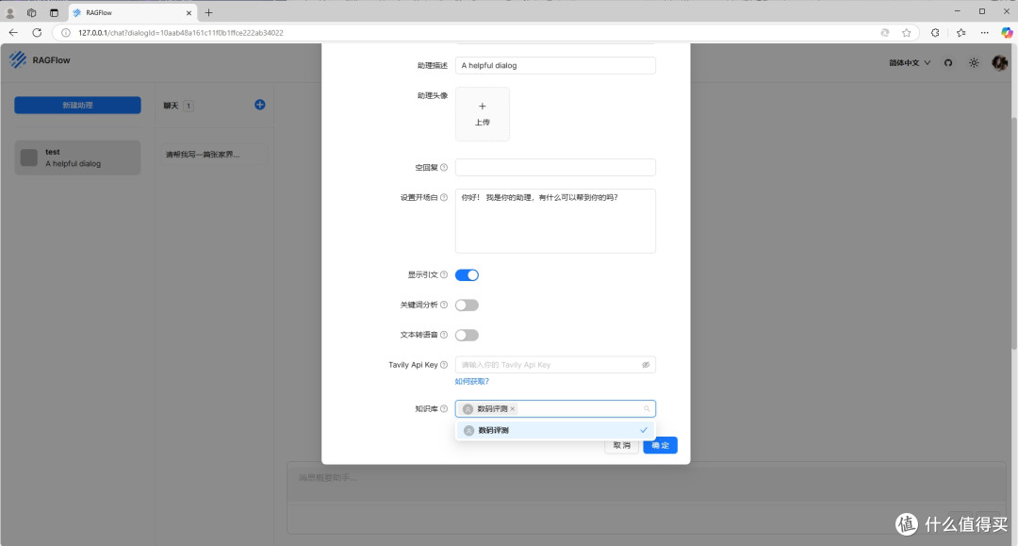Image resolution: width=1018 pixels, height=546 pixels.
Task: Click the browser address bar URL
Action: [x=180, y=33]
